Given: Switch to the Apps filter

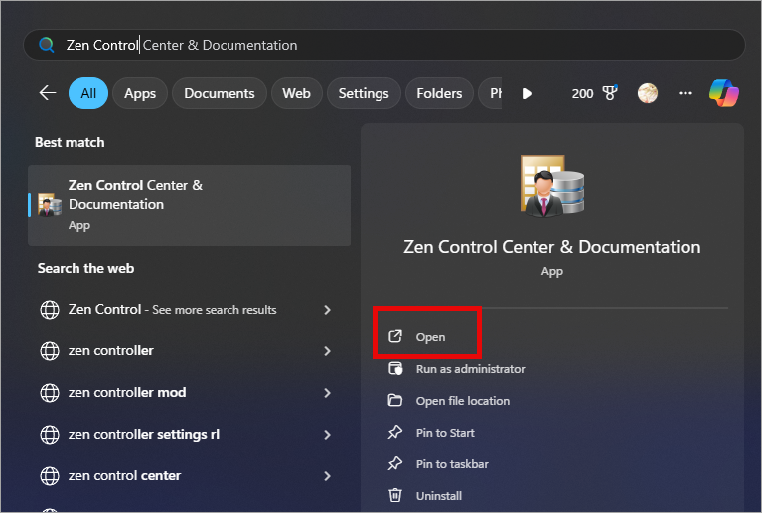Looking at the screenshot, I should click(x=140, y=93).
